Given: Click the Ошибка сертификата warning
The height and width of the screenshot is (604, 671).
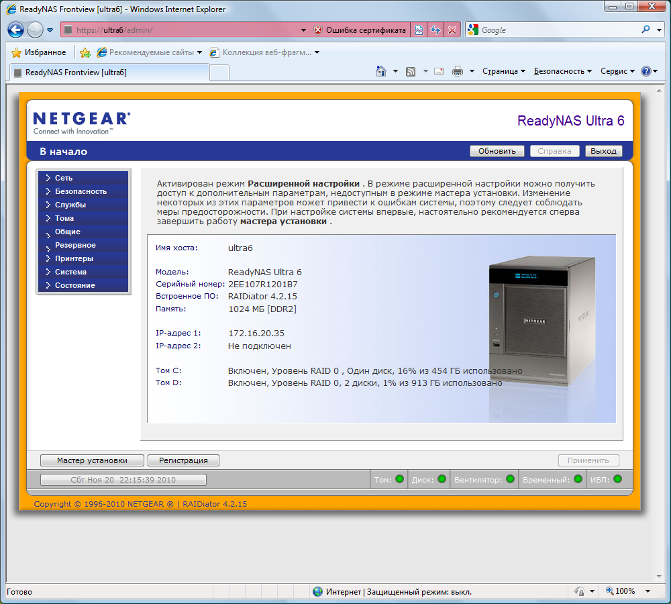Looking at the screenshot, I should coord(360,30).
